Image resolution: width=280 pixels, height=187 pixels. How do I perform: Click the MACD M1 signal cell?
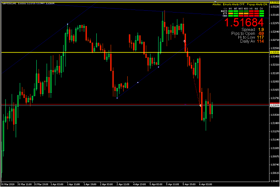tap(231, 11)
